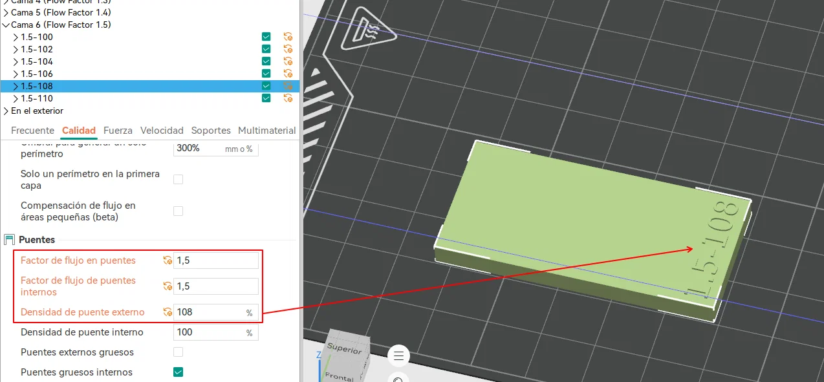This screenshot has height=382, width=824.
Task: Toggle printable checkbox for 1.5-104
Action: tap(266, 61)
